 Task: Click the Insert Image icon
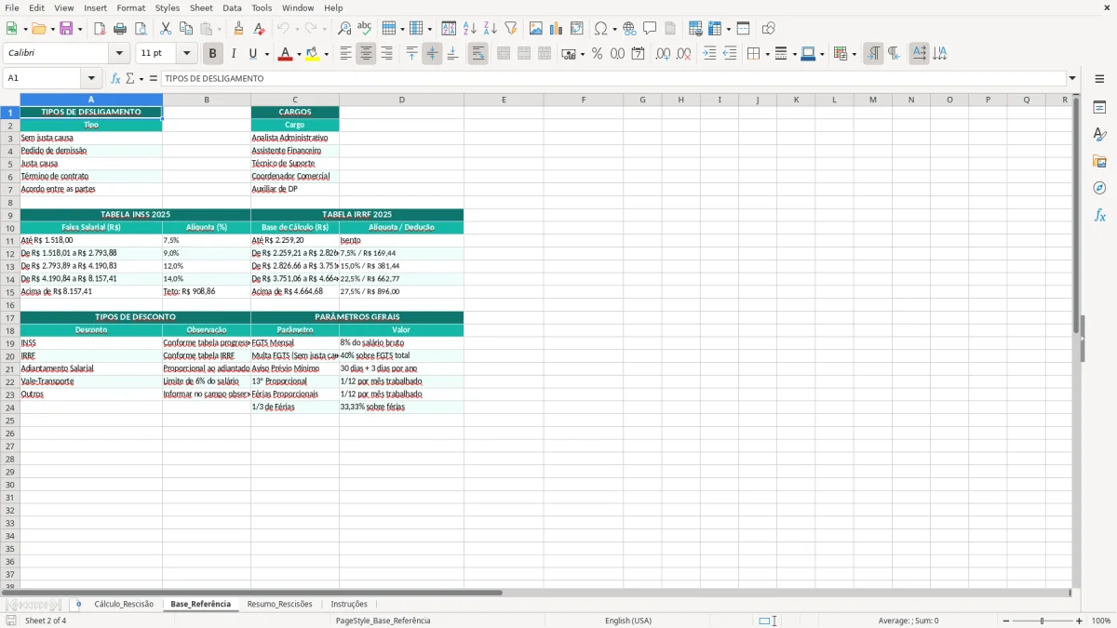click(536, 29)
